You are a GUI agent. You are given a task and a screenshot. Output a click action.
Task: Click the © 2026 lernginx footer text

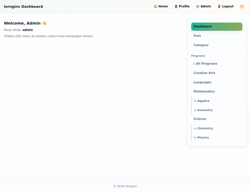[x=125, y=186]
